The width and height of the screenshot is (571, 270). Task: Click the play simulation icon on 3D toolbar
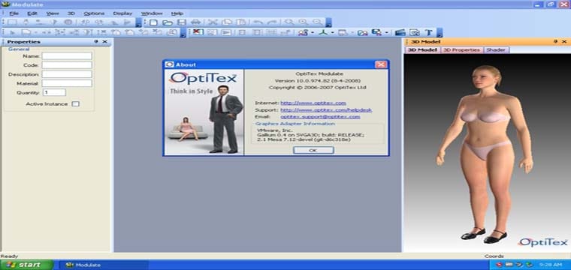(x=226, y=32)
